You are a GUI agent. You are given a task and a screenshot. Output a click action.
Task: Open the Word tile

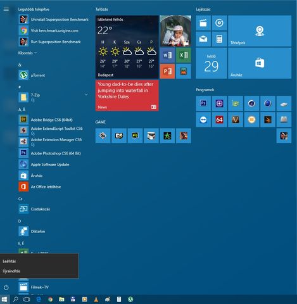(x=167, y=55)
